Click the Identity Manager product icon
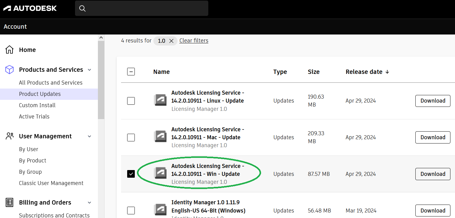The image size is (455, 218). click(160, 209)
